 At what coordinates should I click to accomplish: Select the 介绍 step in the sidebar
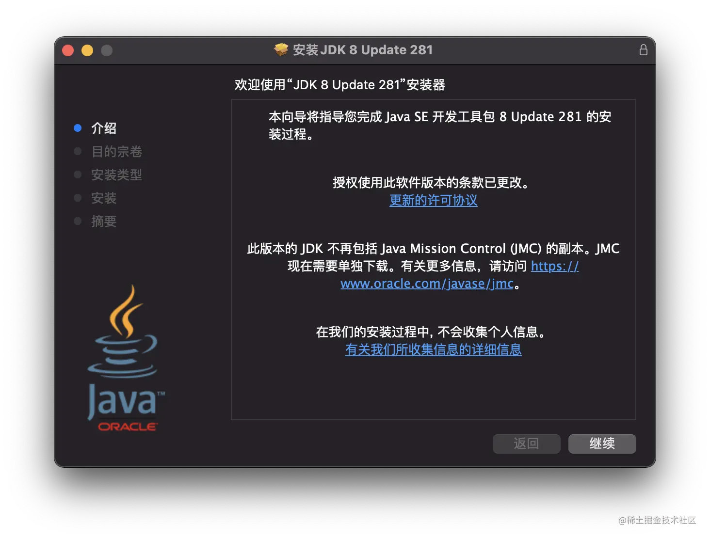click(103, 127)
